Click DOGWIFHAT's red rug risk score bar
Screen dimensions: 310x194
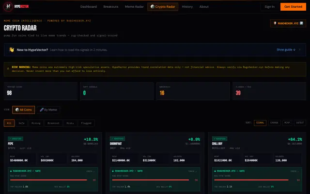[151, 180]
